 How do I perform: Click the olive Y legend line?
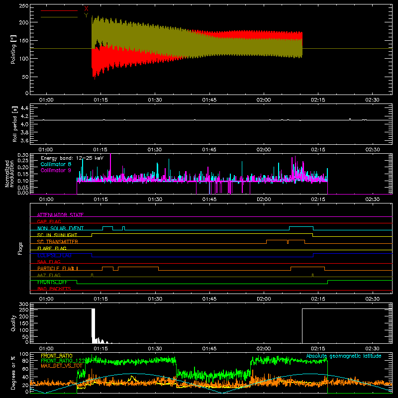point(59,17)
